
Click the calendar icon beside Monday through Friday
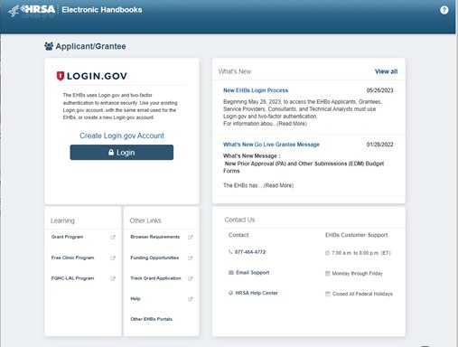(x=328, y=274)
